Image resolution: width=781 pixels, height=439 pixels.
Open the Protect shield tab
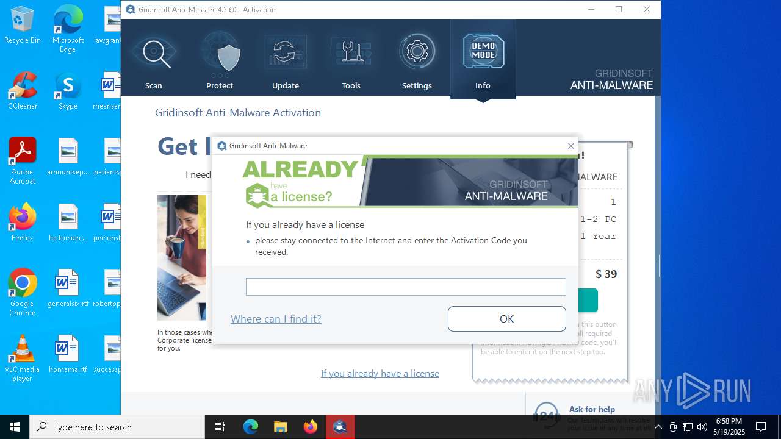click(x=220, y=60)
